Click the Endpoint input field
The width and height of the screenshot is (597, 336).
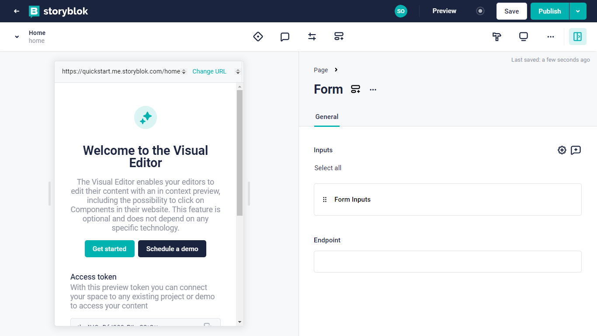tap(448, 262)
